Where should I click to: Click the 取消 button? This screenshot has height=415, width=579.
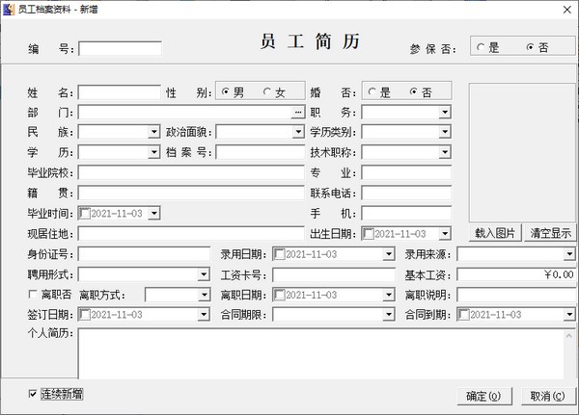547,396
